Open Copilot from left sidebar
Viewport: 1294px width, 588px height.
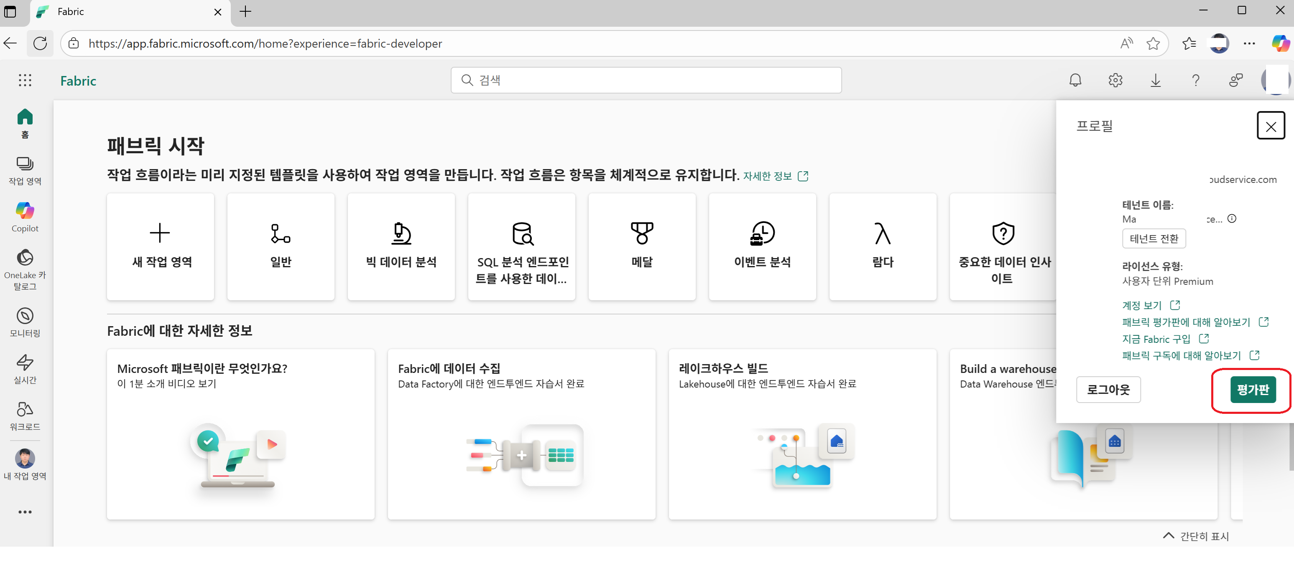point(25,217)
